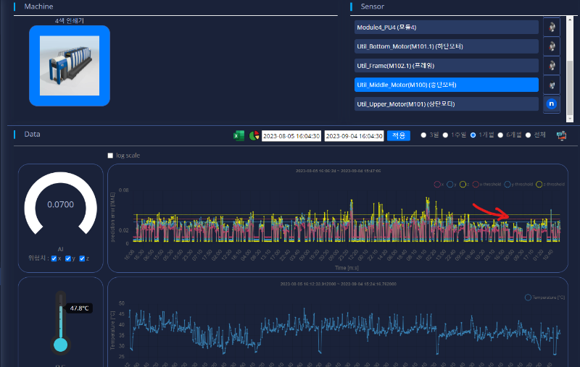This screenshot has height=367, width=580.
Task: Select the 전체 time range
Action: (529, 135)
